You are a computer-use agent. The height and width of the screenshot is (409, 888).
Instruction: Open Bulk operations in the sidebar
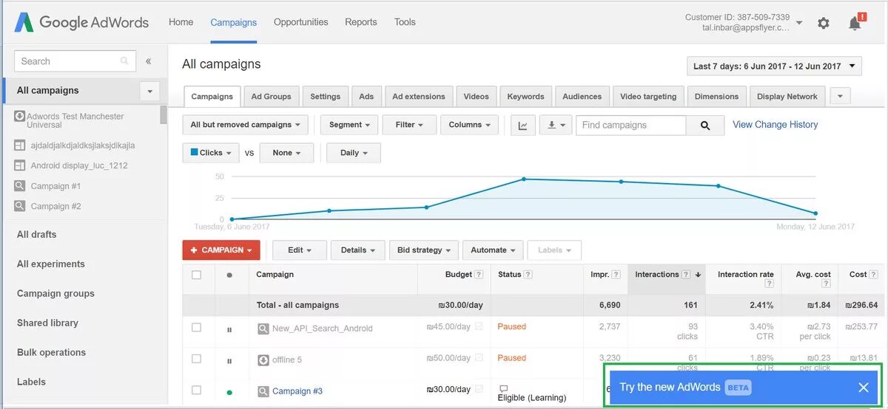(x=52, y=352)
